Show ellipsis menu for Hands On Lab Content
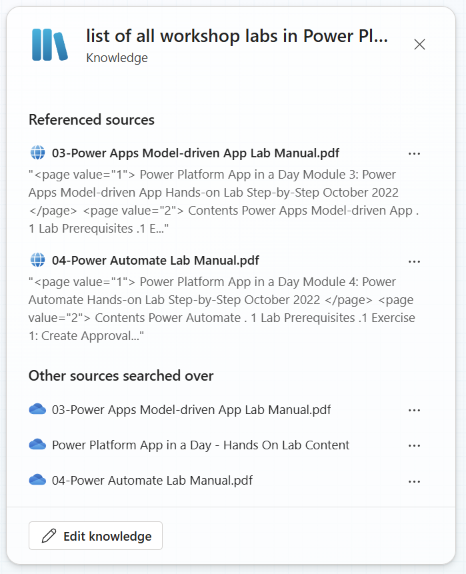This screenshot has width=466, height=574. pos(415,446)
